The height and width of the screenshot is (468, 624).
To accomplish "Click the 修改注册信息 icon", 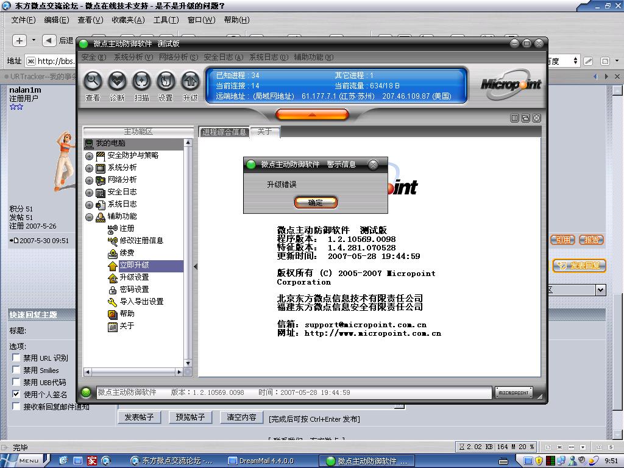I will point(113,241).
